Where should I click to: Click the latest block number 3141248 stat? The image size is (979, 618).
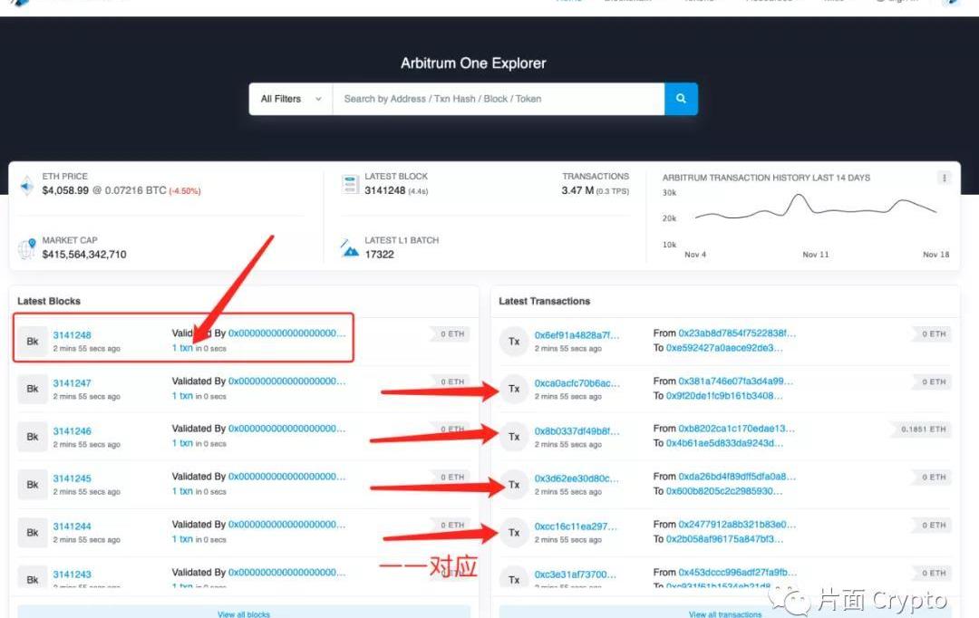point(385,190)
